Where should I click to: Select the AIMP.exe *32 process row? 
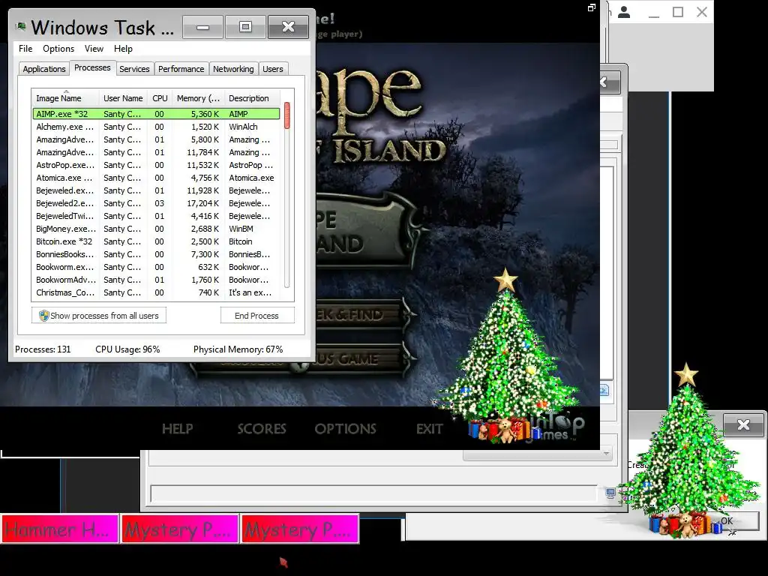pyautogui.click(x=156, y=114)
